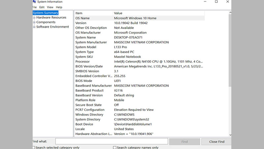Open the Help menu
264x149 pixels.
click(x=59, y=7)
